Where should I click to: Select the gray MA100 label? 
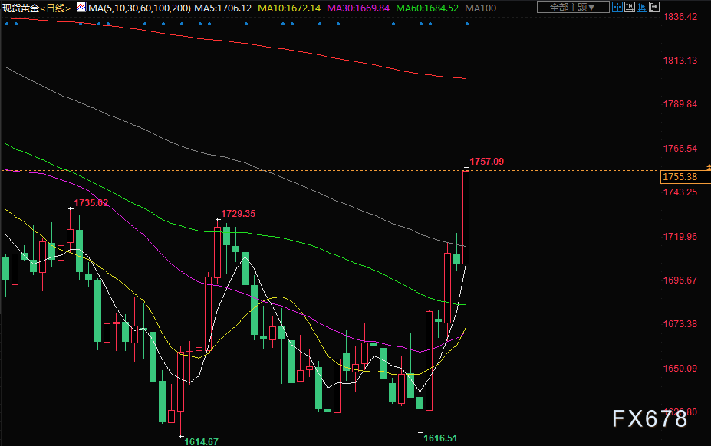(x=481, y=8)
